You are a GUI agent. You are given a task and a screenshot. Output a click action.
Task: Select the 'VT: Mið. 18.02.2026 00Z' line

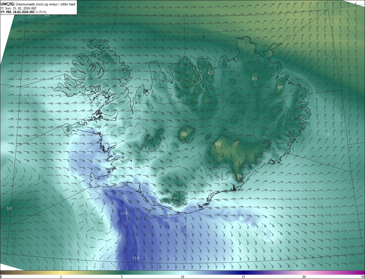point(18,12)
